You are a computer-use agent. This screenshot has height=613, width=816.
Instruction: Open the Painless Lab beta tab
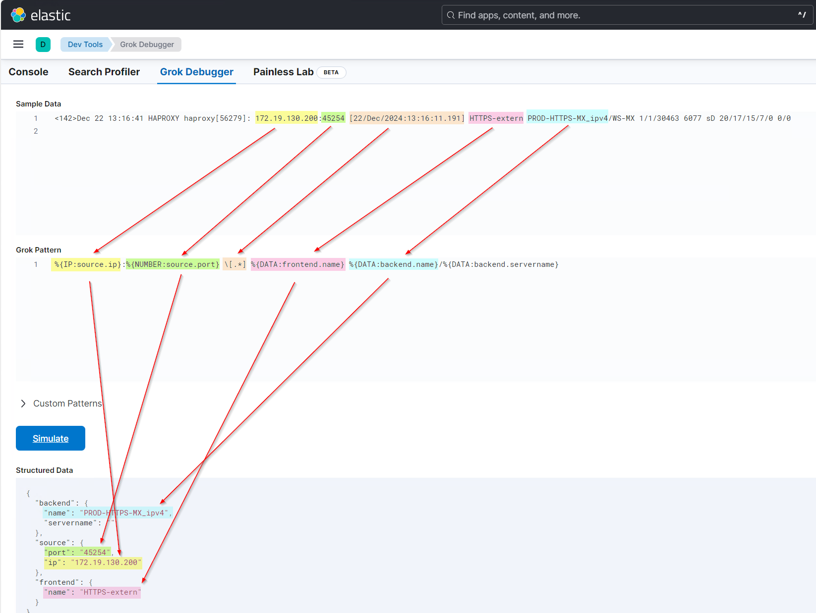click(x=283, y=72)
